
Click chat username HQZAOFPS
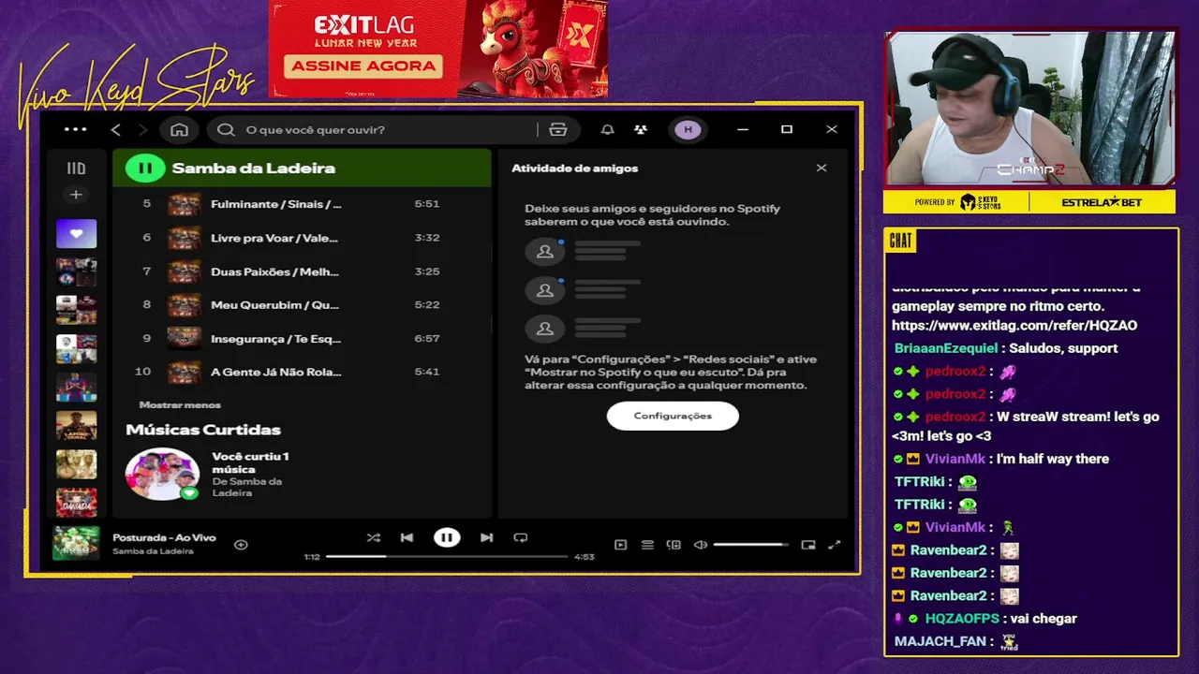tap(963, 618)
